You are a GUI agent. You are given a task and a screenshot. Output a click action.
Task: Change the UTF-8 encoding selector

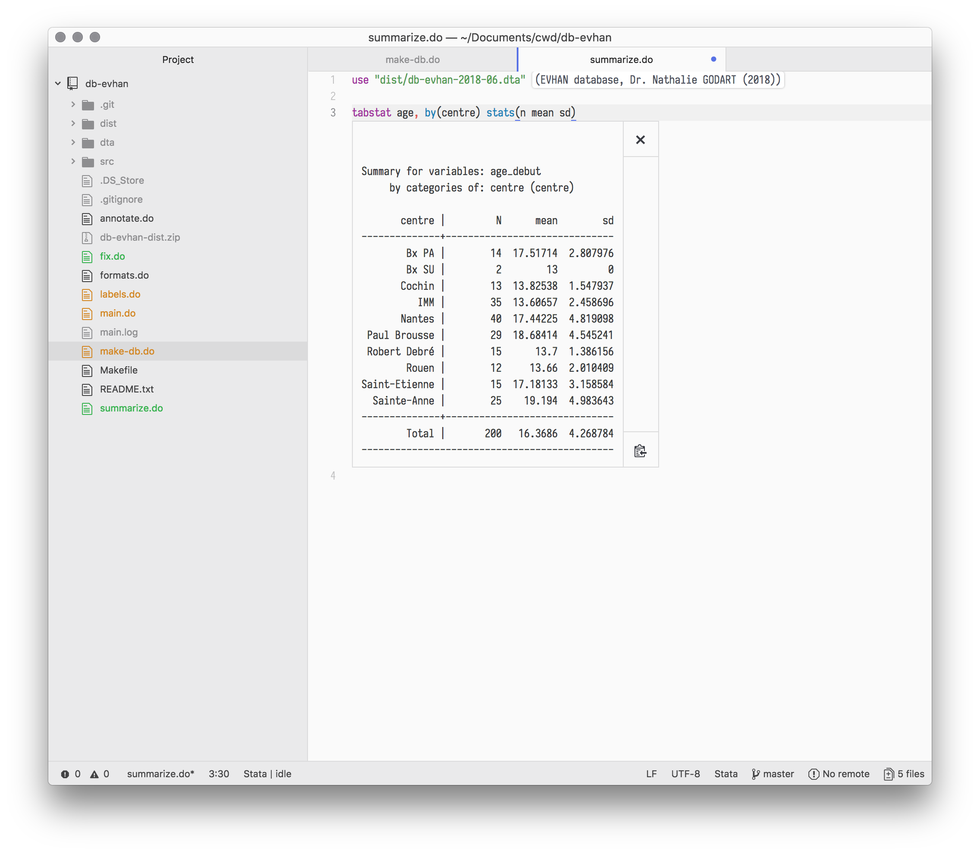(685, 774)
